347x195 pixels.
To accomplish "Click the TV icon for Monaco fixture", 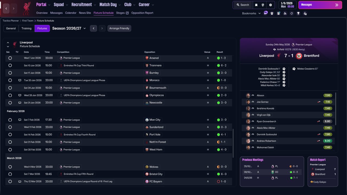I will coord(20,80).
